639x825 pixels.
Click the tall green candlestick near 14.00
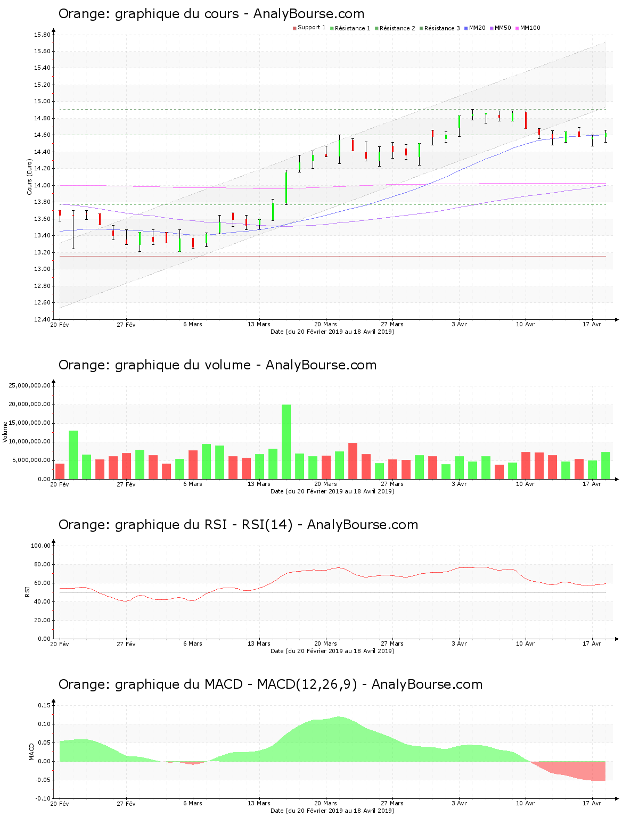pyautogui.click(x=286, y=188)
